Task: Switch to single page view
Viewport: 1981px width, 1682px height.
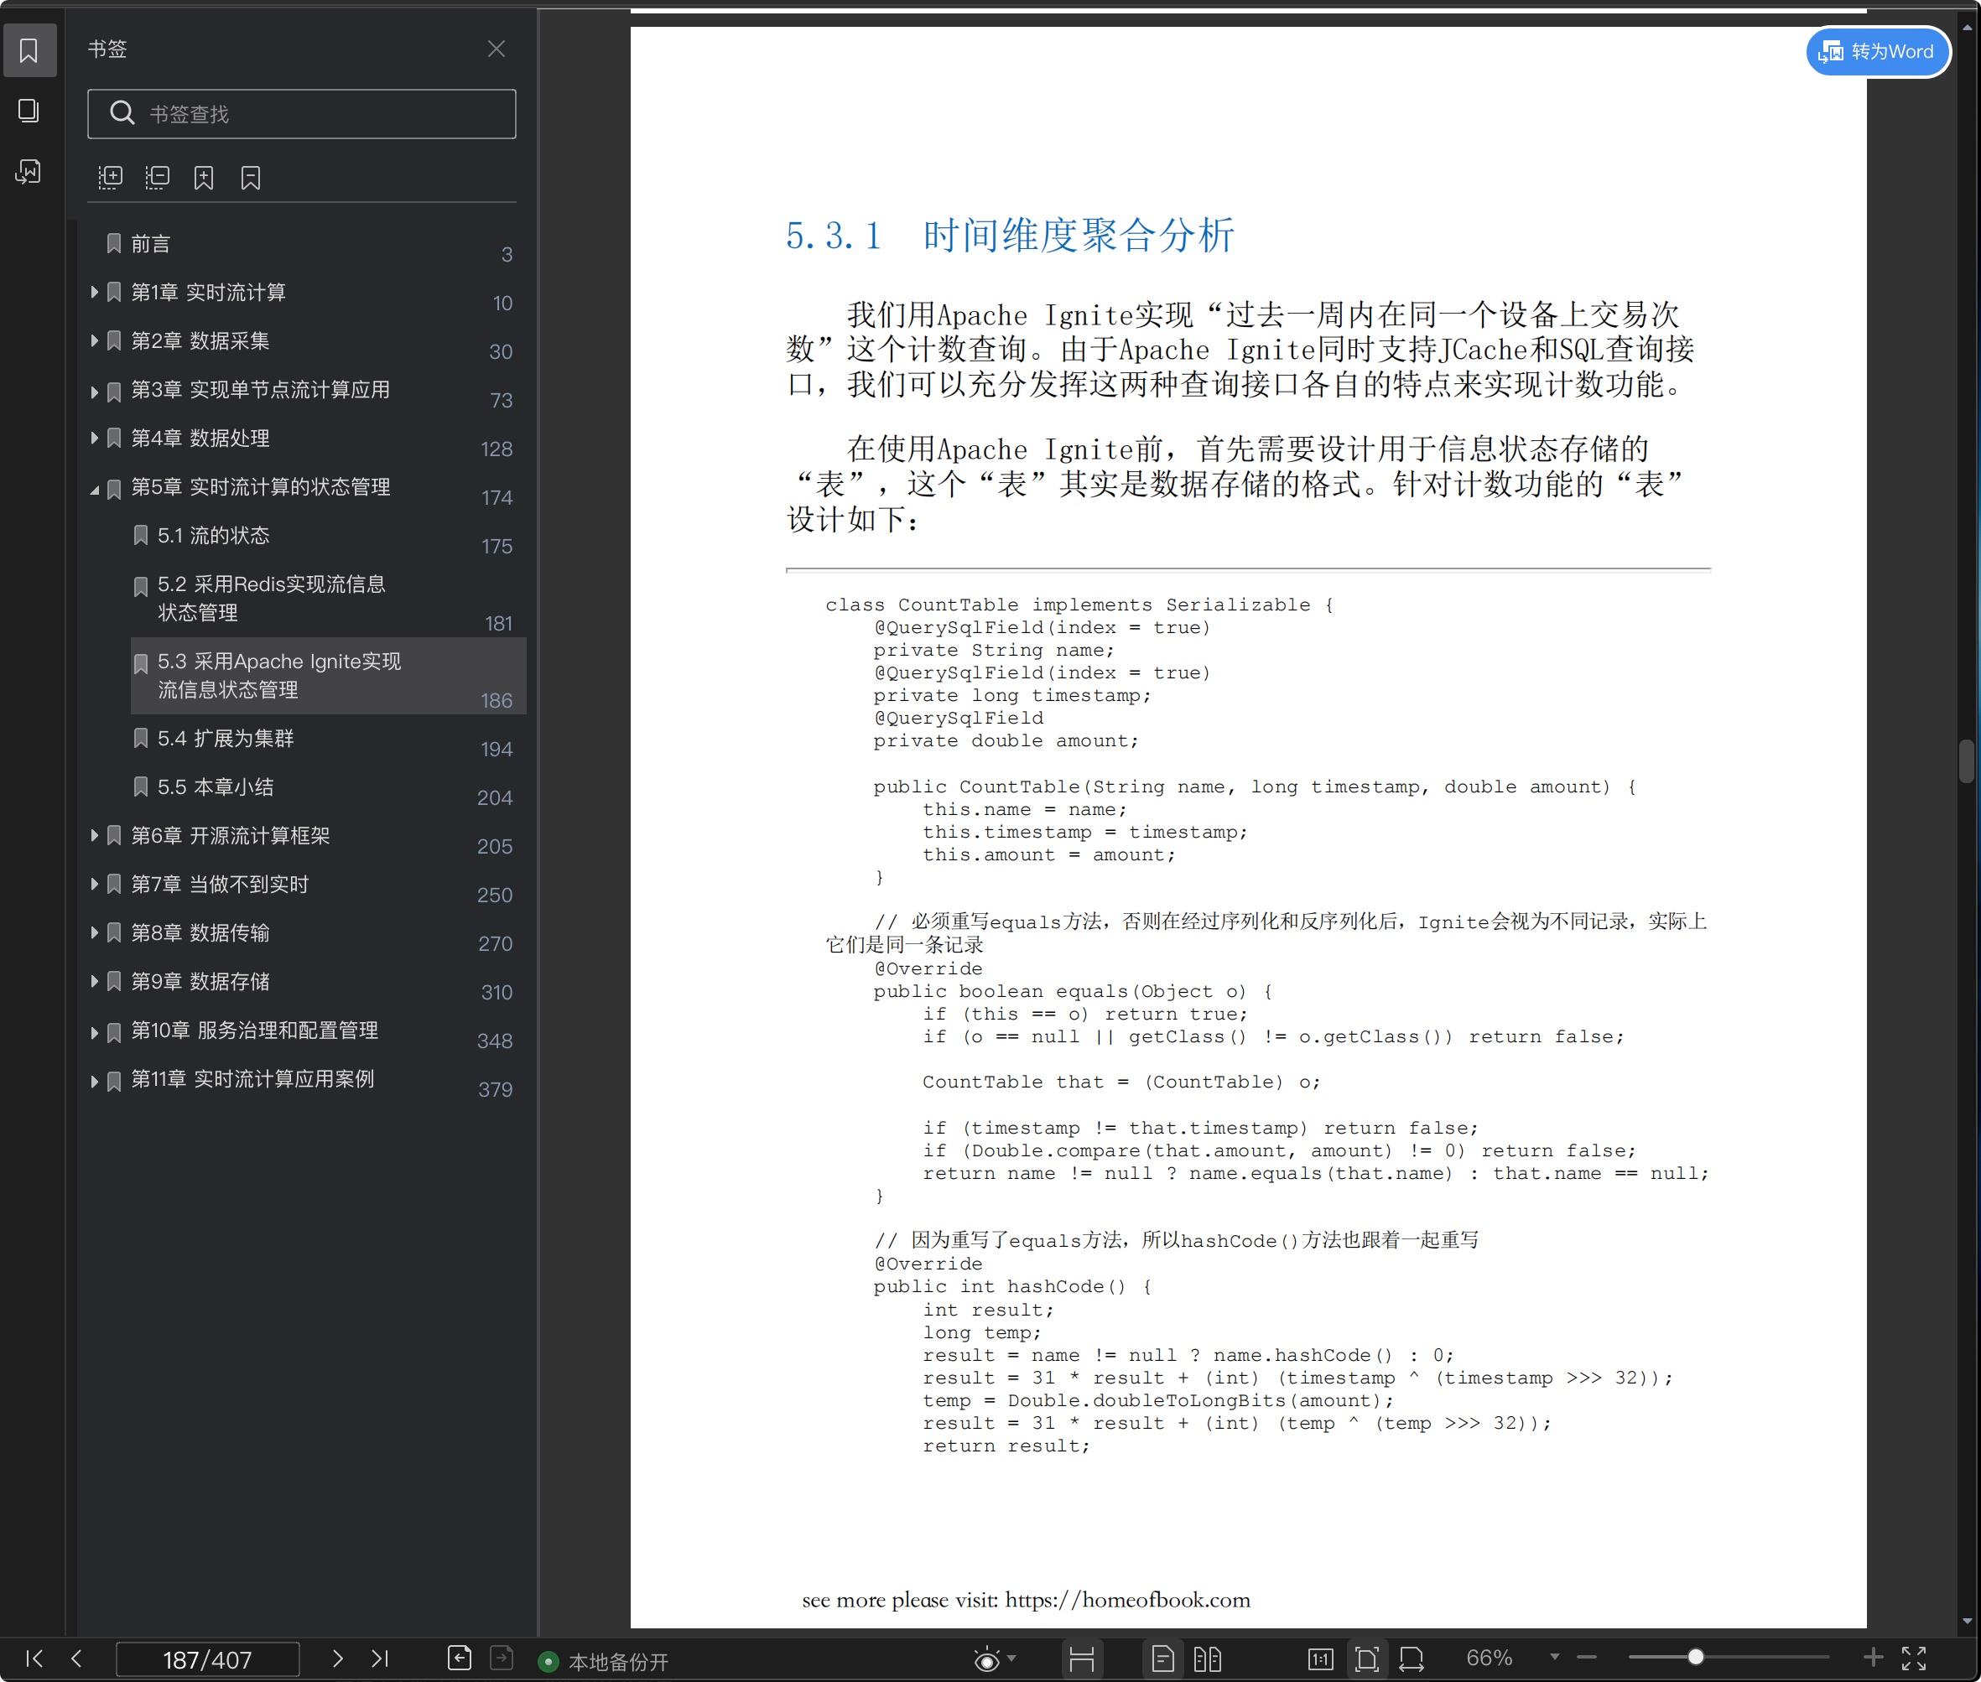Action: coord(1162,1659)
